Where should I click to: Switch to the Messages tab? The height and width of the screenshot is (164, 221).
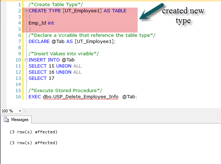coord(16,120)
